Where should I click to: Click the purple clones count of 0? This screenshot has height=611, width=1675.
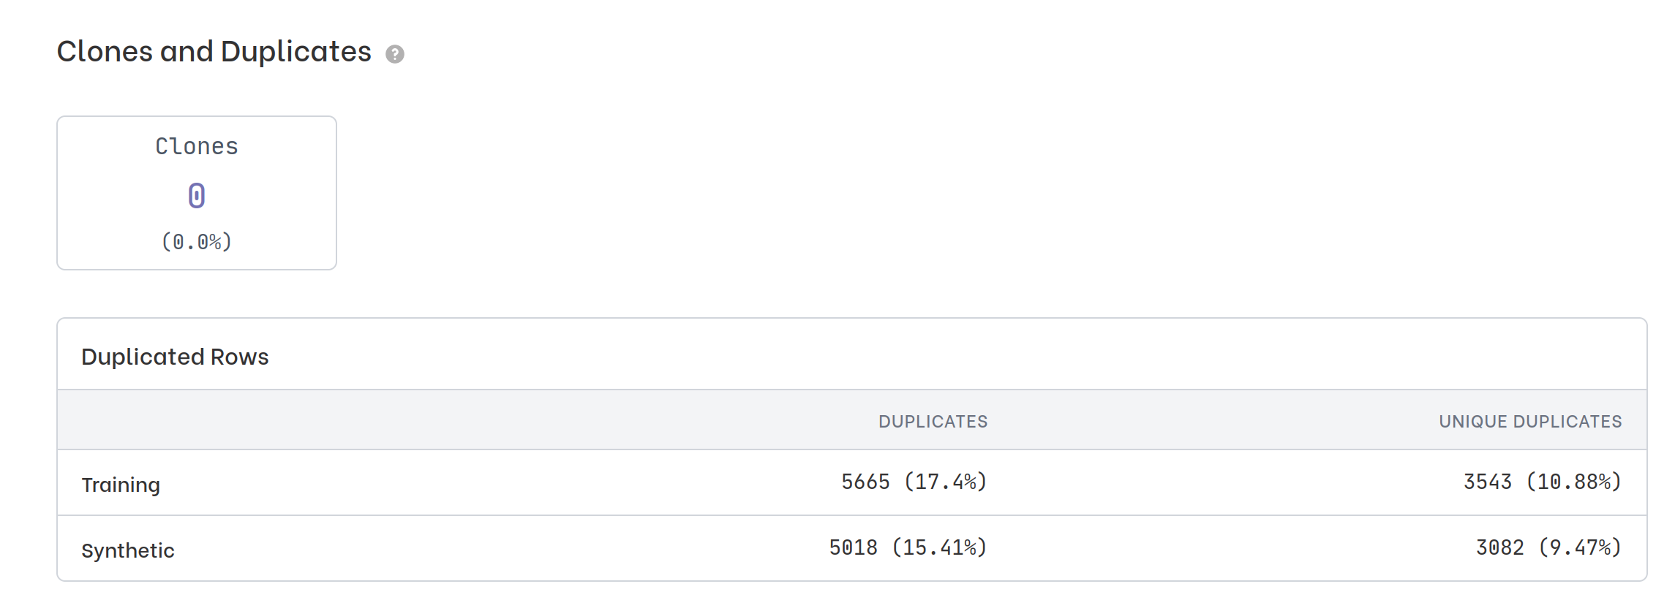point(197,195)
